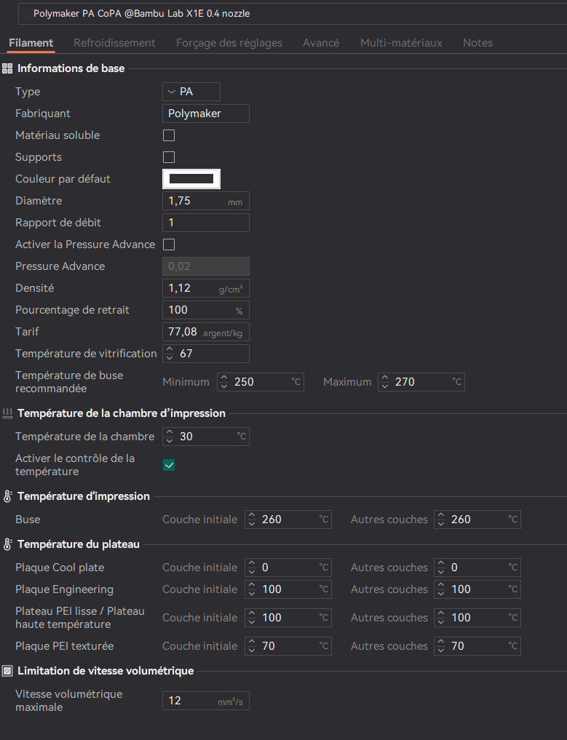Click the Température du plateau thermometer icon
567x740 pixels.
tap(7, 544)
